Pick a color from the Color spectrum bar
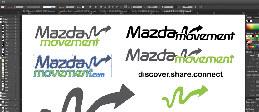Image resolution: width=259 pixels, height=112 pixels. coord(253,27)
